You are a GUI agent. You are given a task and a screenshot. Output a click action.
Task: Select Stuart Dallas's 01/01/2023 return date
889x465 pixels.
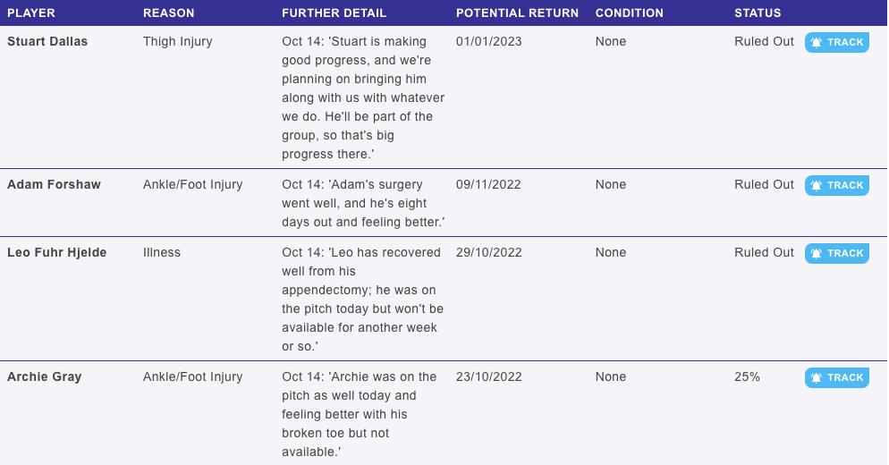coord(488,41)
